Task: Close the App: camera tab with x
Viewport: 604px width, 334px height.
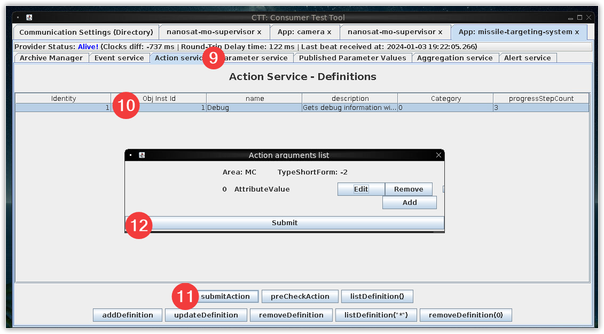Action: (x=330, y=32)
